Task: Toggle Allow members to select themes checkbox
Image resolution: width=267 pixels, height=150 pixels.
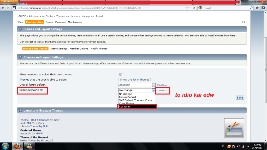Action: (x=121, y=75)
